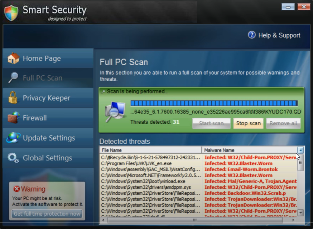Click the globe Update Settings icon
Screen dimensions: 313x229
[13, 138]
